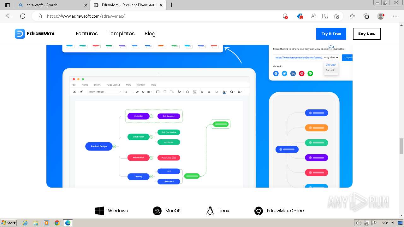Screen dimensions: 404x227
Task: Select the connector tool icon
Action: click(x=172, y=92)
